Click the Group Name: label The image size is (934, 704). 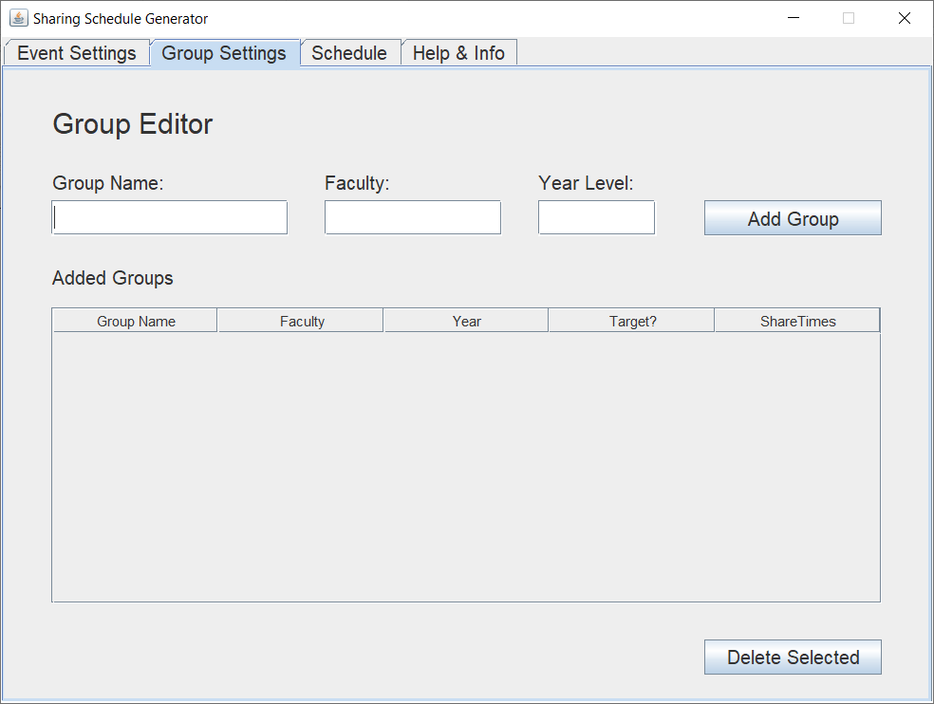(108, 183)
